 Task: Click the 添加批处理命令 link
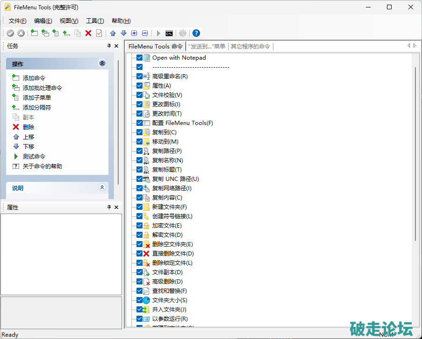point(42,88)
